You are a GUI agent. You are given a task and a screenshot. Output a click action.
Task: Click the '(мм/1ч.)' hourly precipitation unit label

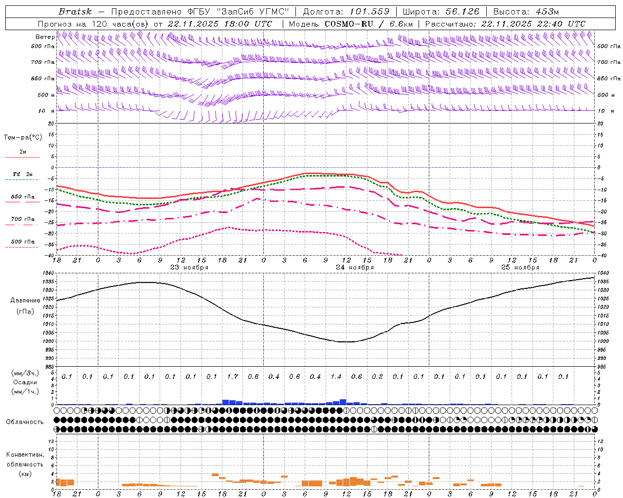[x=24, y=391]
